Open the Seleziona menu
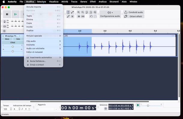183x119 pixels. coord(41,1)
